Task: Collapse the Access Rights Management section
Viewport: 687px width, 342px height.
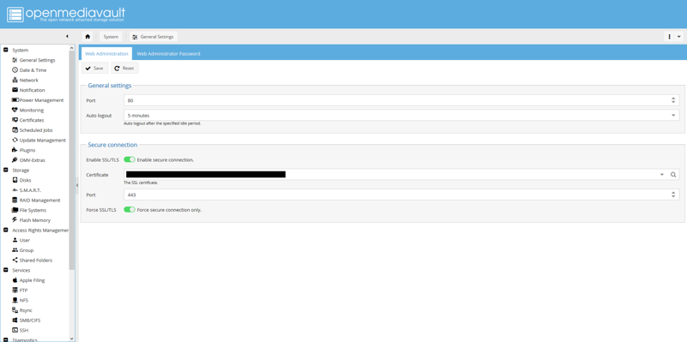Action: pyautogui.click(x=6, y=230)
